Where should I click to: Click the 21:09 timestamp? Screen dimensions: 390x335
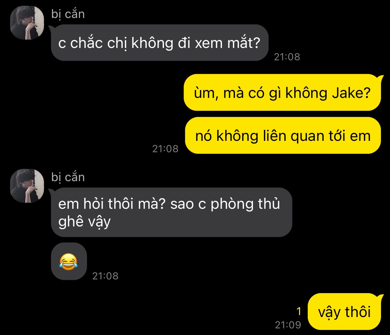tap(288, 325)
